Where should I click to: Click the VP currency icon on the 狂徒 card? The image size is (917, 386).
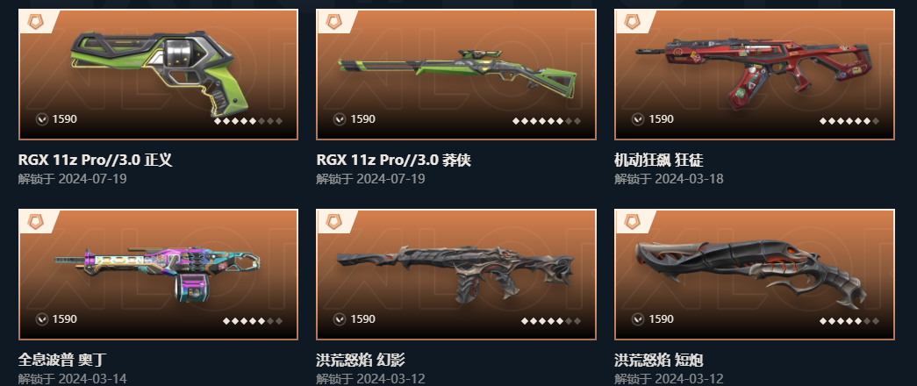638,119
